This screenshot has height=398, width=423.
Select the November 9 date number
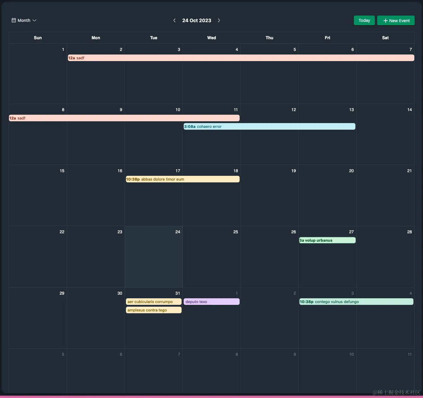tap(295, 354)
